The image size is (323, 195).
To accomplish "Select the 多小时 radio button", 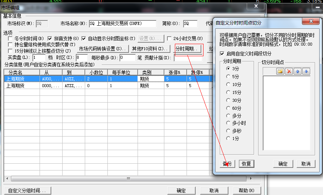I will [x=228, y=123].
